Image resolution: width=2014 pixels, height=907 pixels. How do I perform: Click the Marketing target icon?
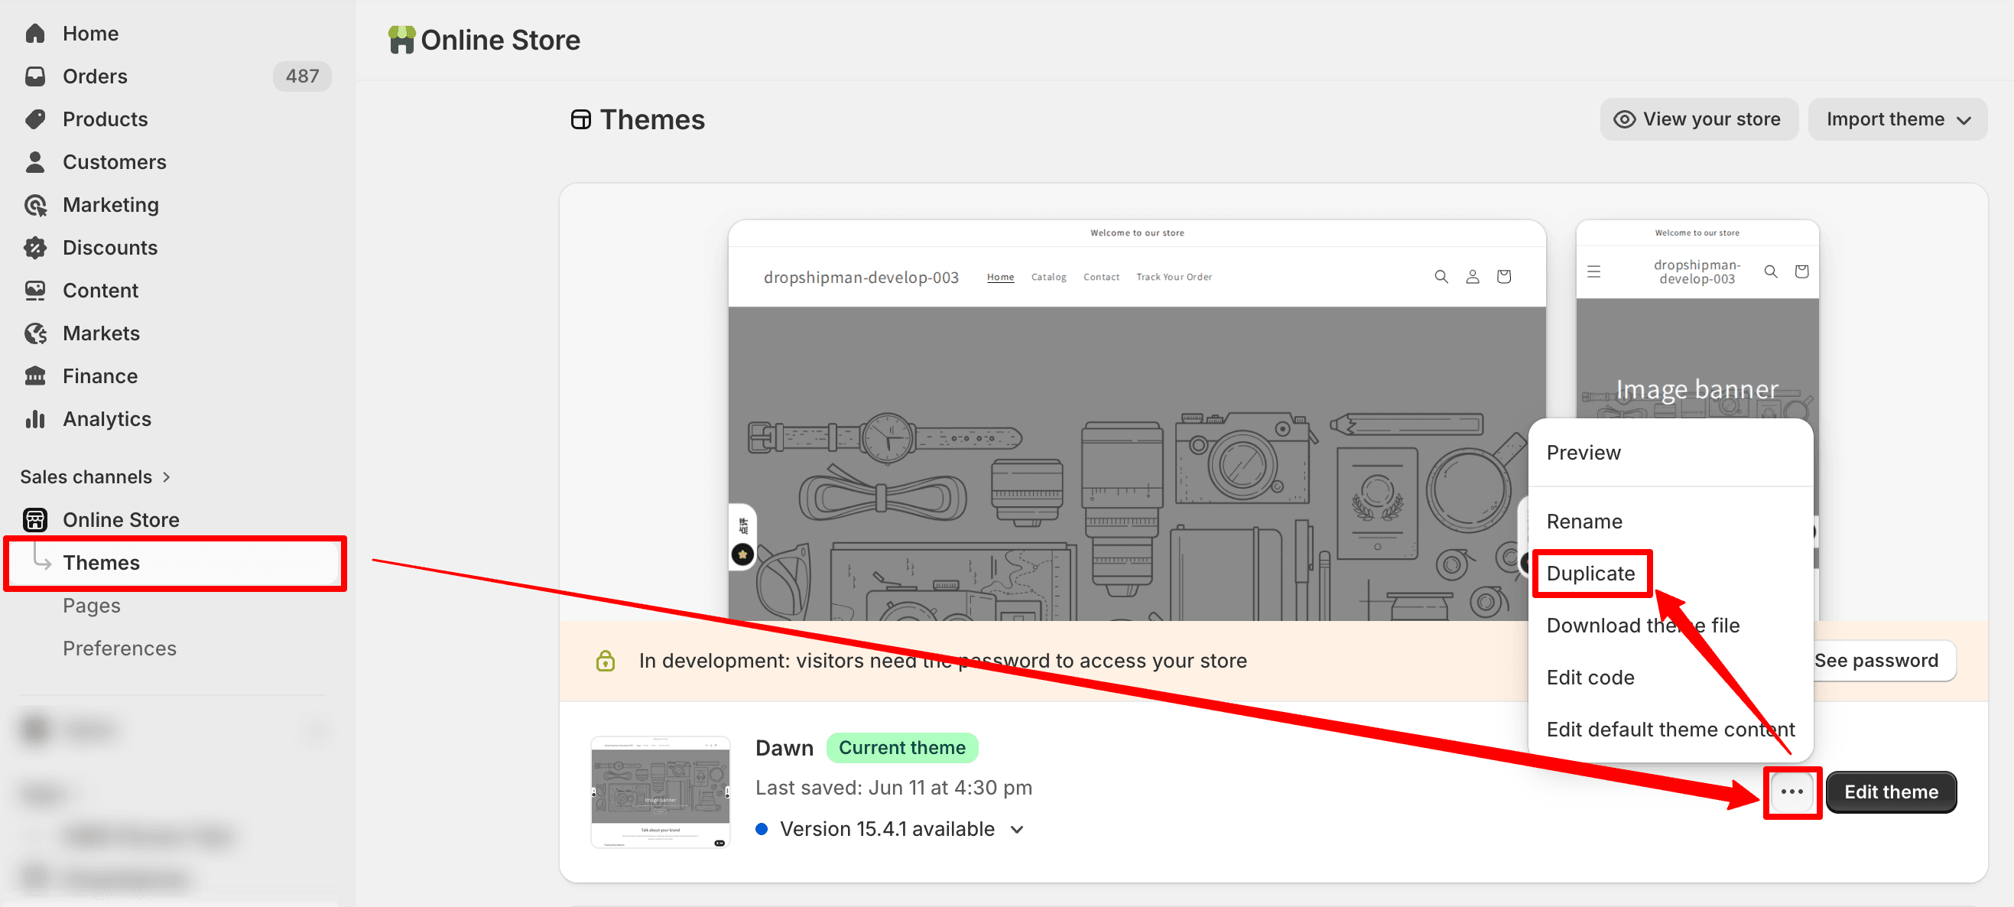coord(35,205)
